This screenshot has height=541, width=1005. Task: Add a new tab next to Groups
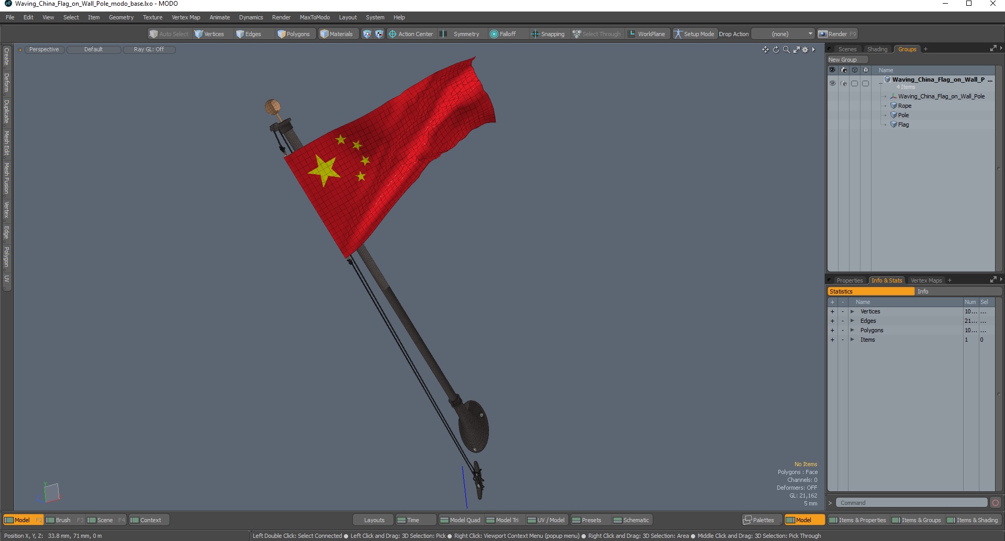click(x=925, y=49)
